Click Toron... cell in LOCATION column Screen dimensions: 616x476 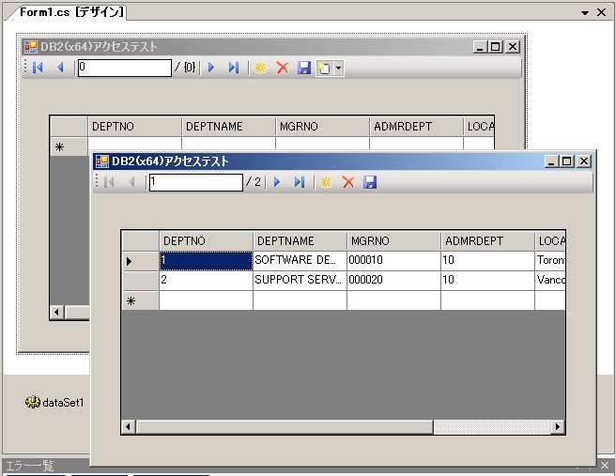point(550,261)
